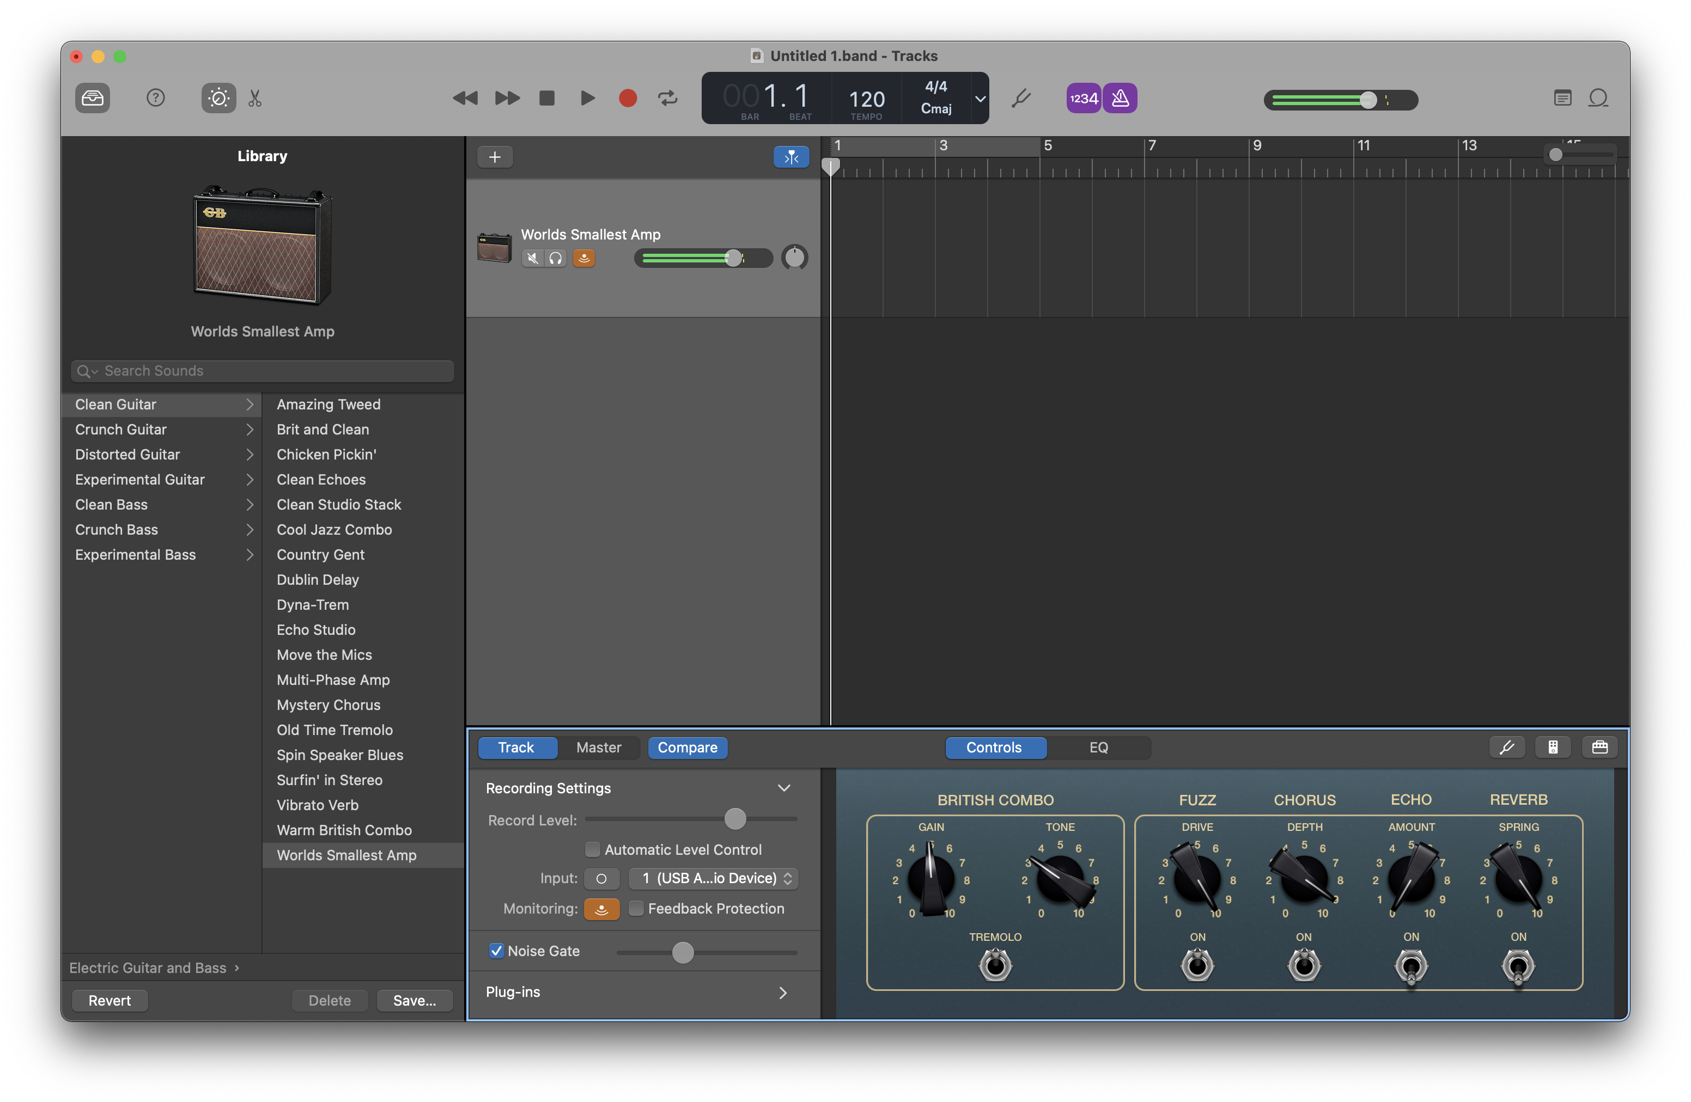1691x1102 pixels.
Task: Open the scissors Editors icon
Action: click(x=255, y=98)
